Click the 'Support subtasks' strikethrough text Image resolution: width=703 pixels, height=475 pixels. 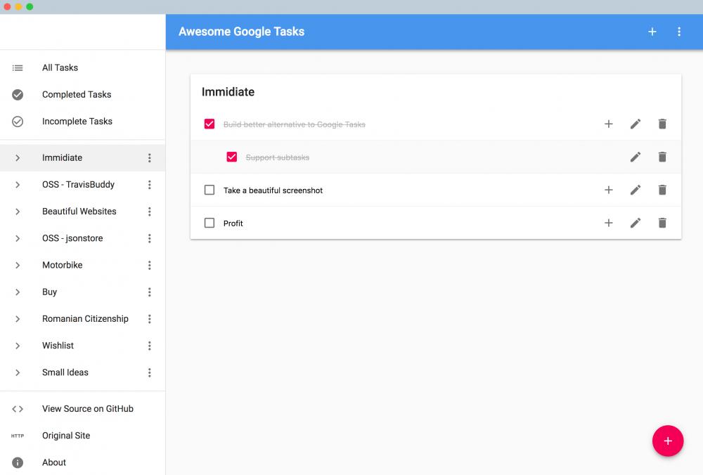(278, 157)
